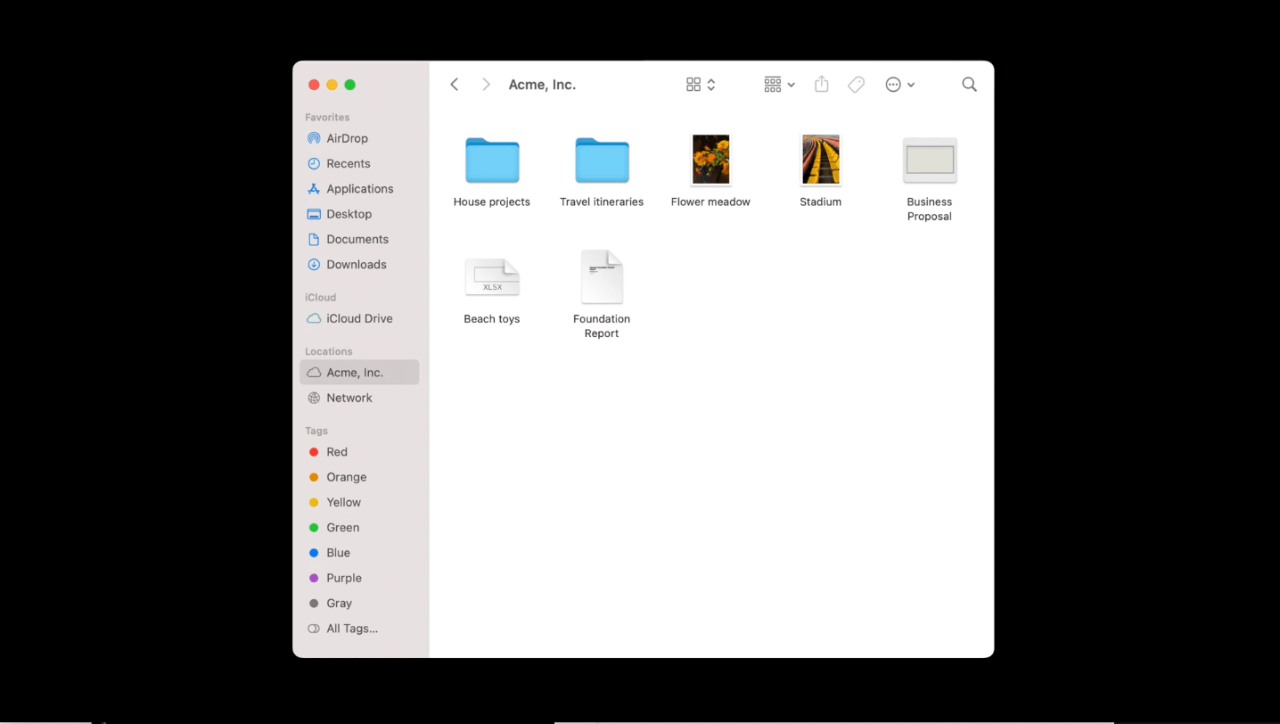
Task: Select Acme, Inc. under Locations
Action: [359, 373]
